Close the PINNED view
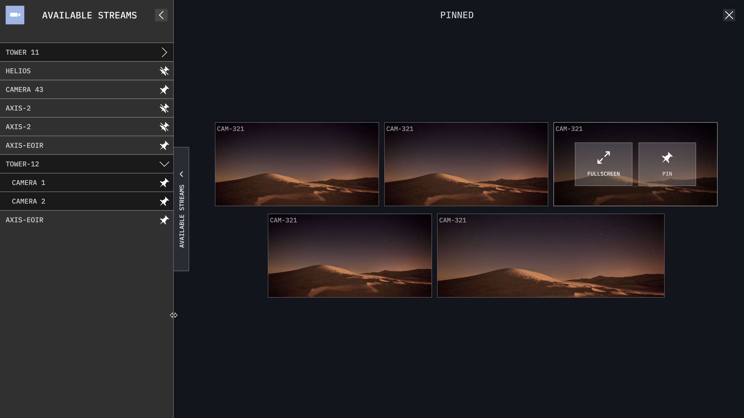744x418 pixels. 729,15
